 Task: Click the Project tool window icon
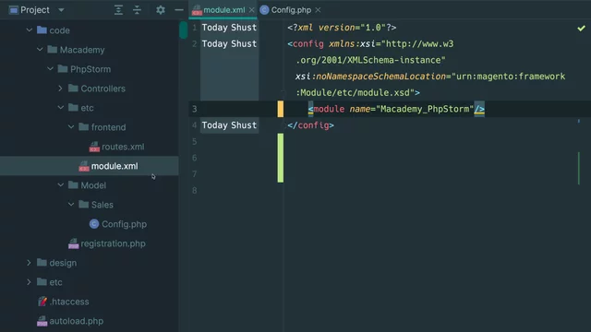14,10
